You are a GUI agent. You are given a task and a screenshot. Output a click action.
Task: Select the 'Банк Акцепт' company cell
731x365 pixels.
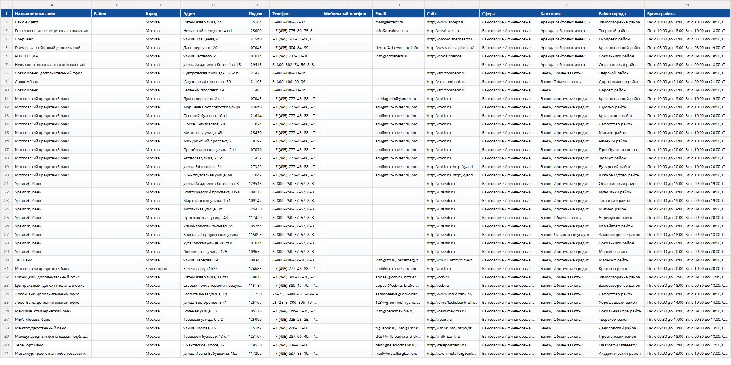click(x=52, y=22)
